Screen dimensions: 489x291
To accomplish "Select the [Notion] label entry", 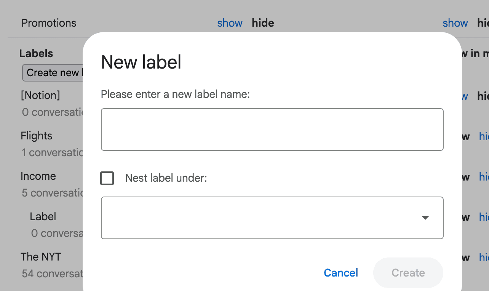I will coord(40,95).
